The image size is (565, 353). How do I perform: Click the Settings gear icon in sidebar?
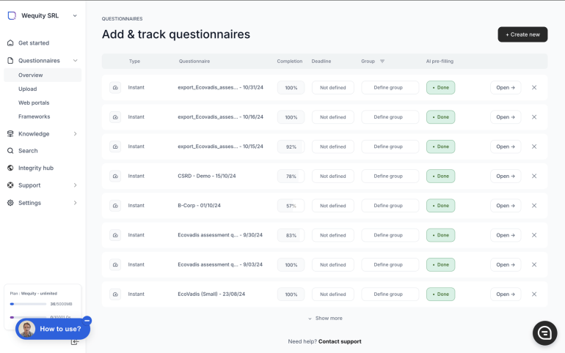click(x=11, y=203)
